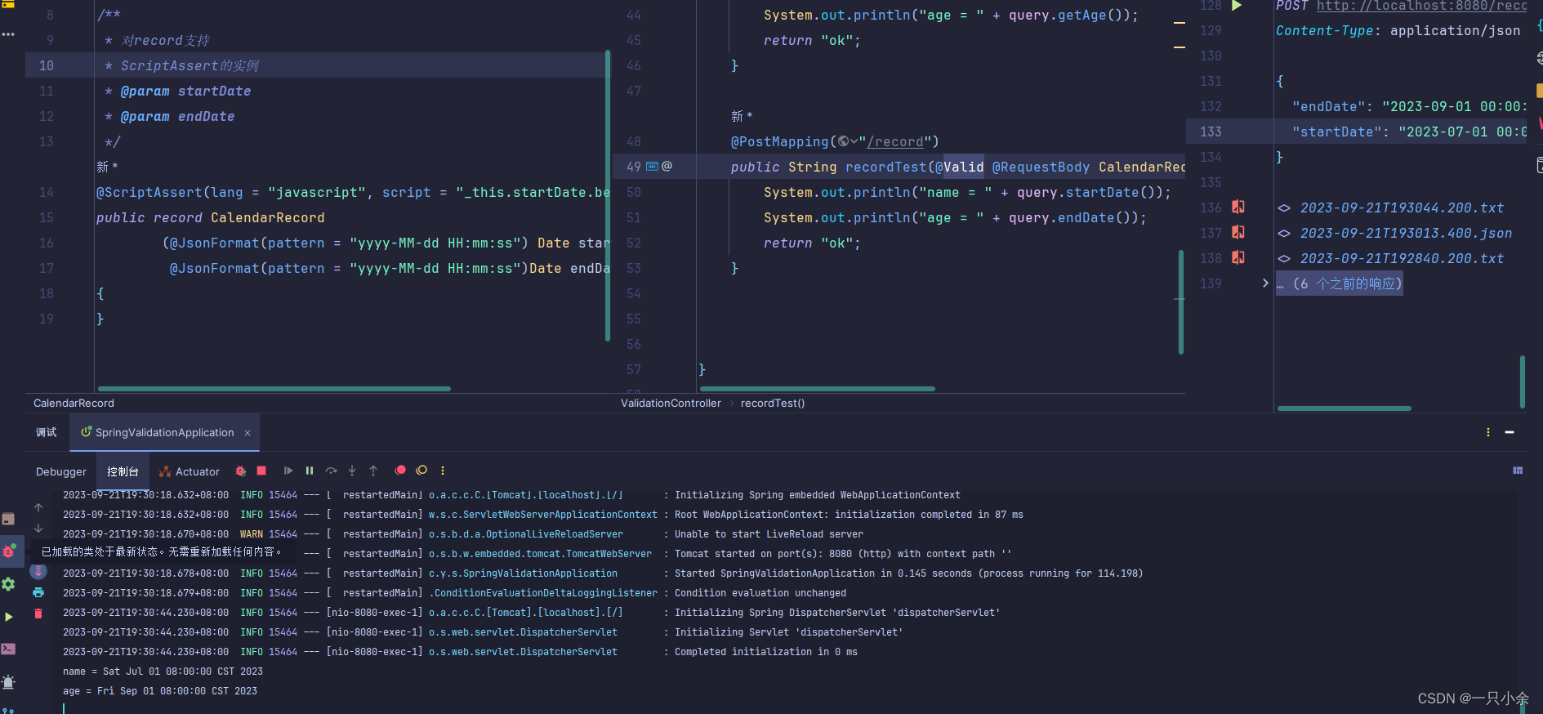Image resolution: width=1543 pixels, height=714 pixels.
Task: Click the 新 * author hint above @ScriptAssert
Action: pos(107,167)
